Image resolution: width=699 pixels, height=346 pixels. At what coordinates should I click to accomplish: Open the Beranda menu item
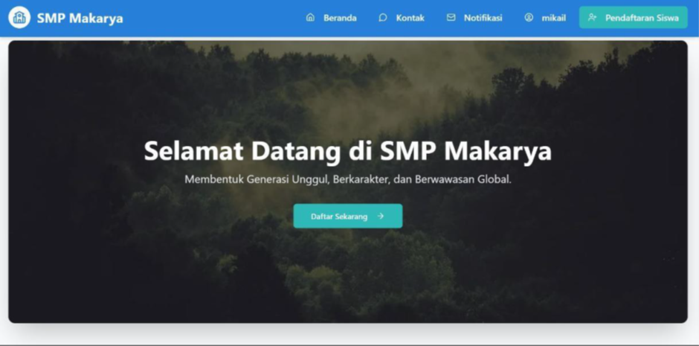point(331,18)
